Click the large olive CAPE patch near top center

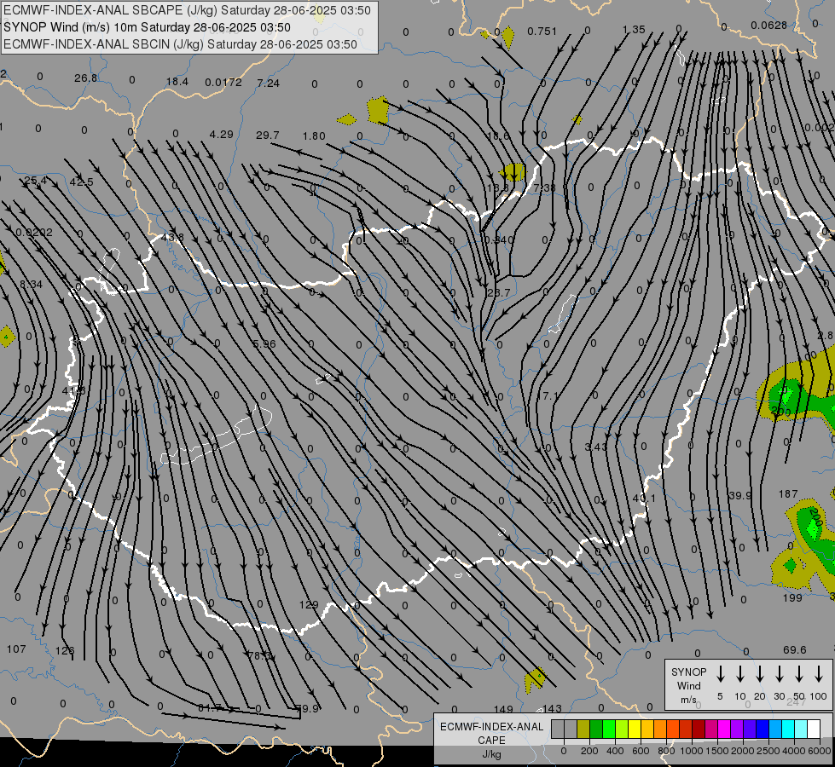coord(378,110)
